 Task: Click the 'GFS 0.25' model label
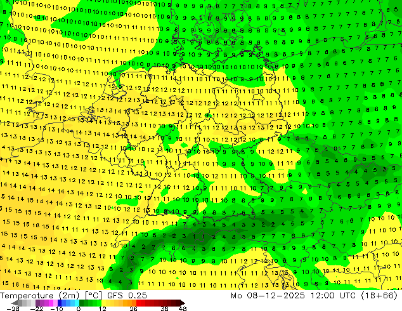(x=127, y=296)
